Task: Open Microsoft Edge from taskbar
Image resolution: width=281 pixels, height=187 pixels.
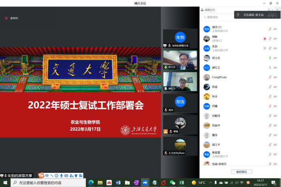Action: (91, 183)
